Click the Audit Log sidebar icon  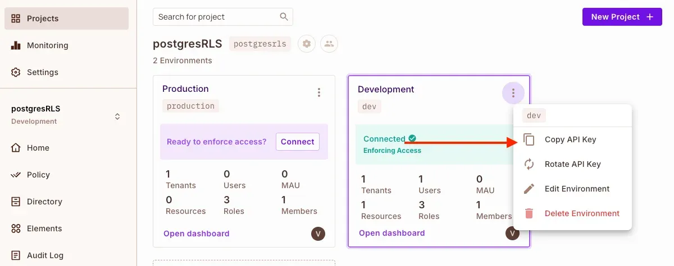coord(16,255)
